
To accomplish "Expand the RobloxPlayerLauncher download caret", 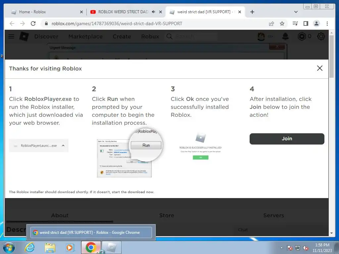I will (63, 146).
